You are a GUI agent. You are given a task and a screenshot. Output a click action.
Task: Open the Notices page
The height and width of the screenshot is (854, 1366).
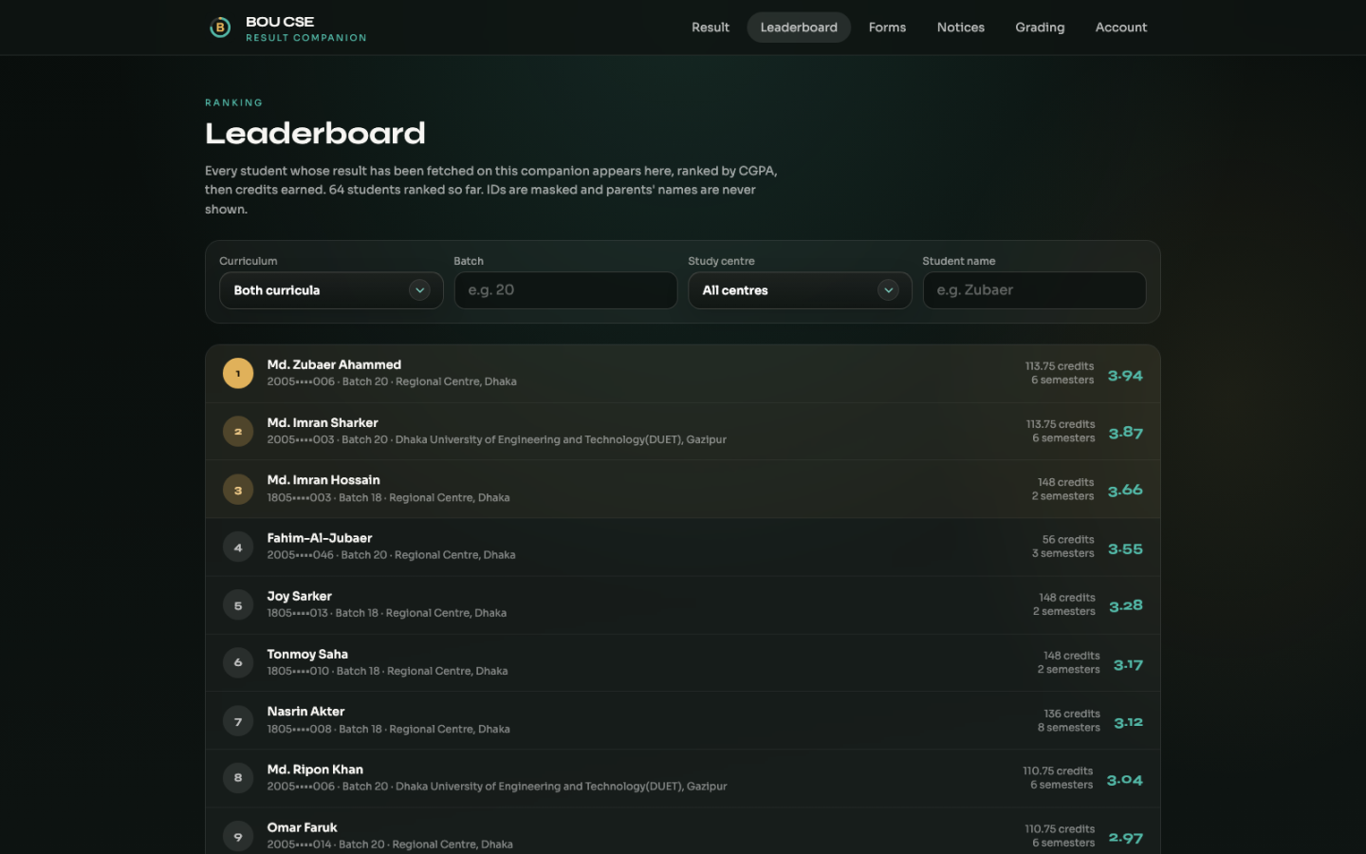point(961,28)
